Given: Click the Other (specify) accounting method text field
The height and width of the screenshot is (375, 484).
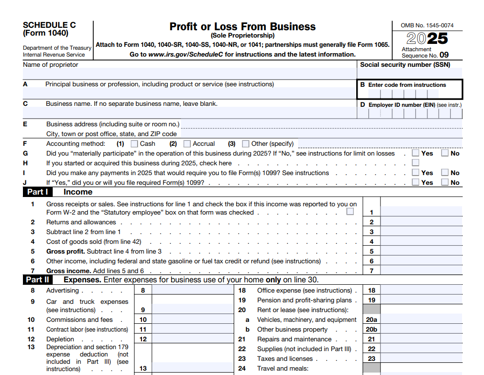Looking at the screenshot, I should point(380,143).
